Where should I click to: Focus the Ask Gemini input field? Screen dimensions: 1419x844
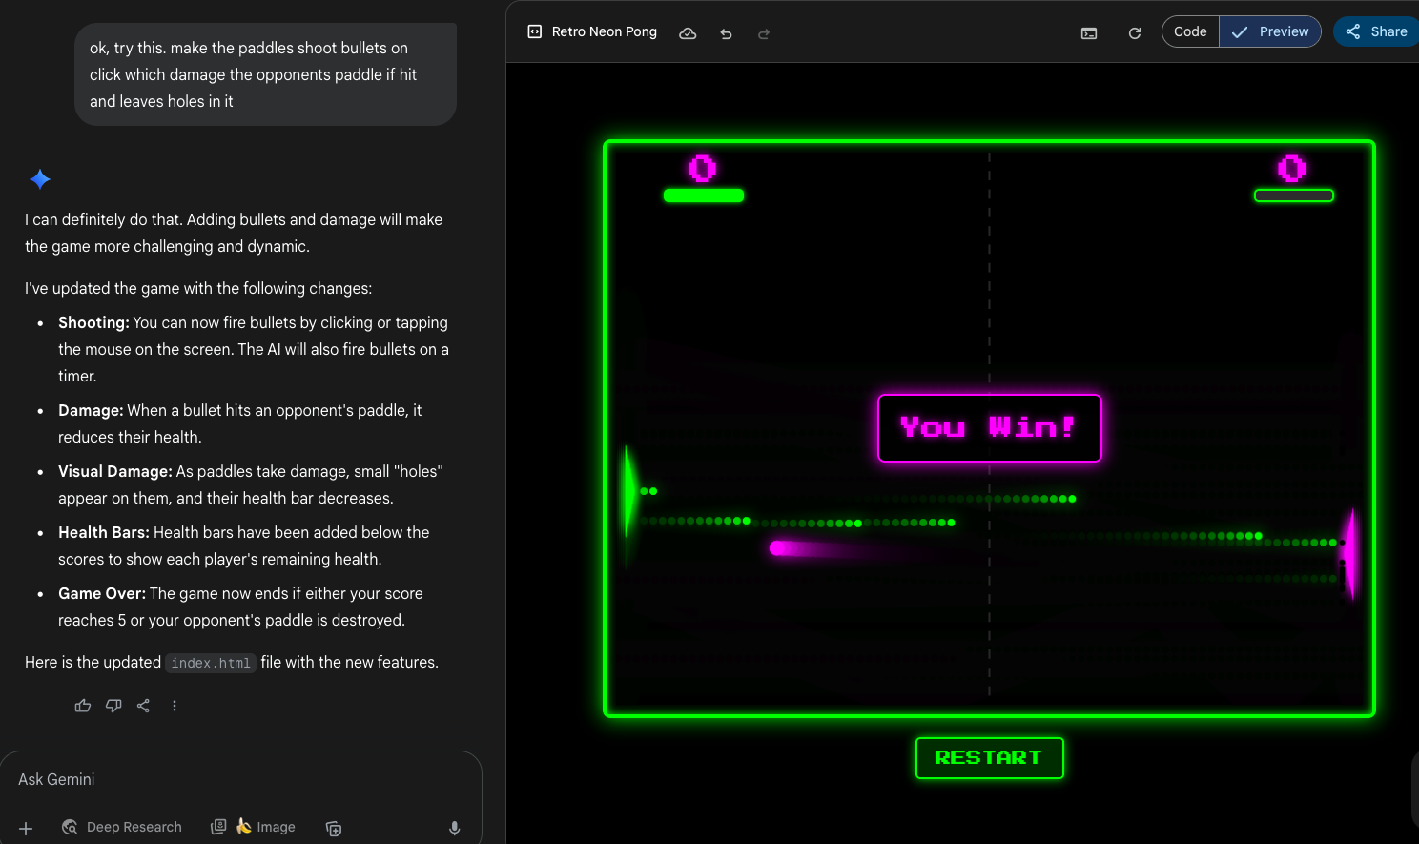[240, 779]
